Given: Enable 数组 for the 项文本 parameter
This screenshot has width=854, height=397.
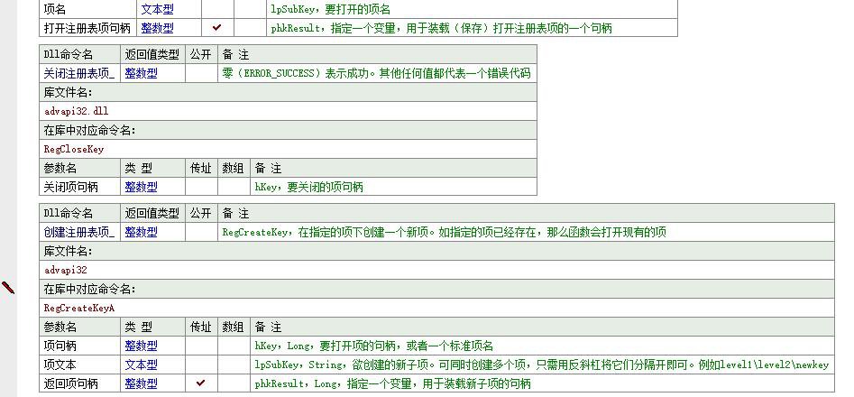Looking at the screenshot, I should 233,365.
